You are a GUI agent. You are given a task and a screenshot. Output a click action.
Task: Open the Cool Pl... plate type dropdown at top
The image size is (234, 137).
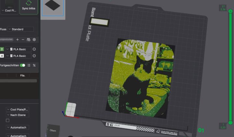click(x=9, y=10)
